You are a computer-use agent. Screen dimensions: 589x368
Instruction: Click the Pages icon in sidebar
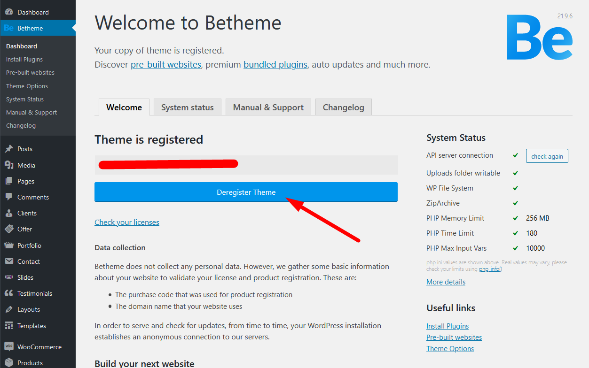click(x=8, y=181)
